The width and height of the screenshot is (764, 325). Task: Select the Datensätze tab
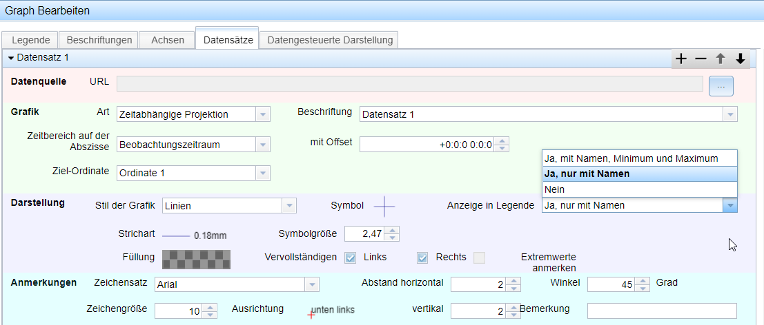click(228, 39)
